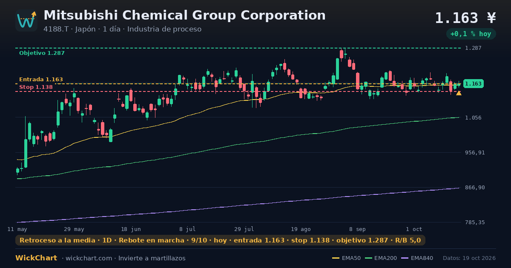Click the 1.287 price axis label
The height and width of the screenshot is (268, 511).
coord(473,48)
